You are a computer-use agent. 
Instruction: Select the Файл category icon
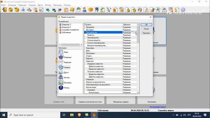pyautogui.click(x=61, y=52)
